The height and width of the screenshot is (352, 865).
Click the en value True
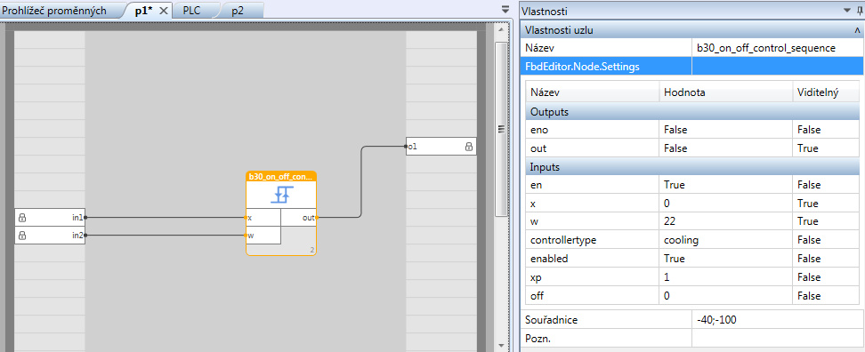[x=726, y=185]
